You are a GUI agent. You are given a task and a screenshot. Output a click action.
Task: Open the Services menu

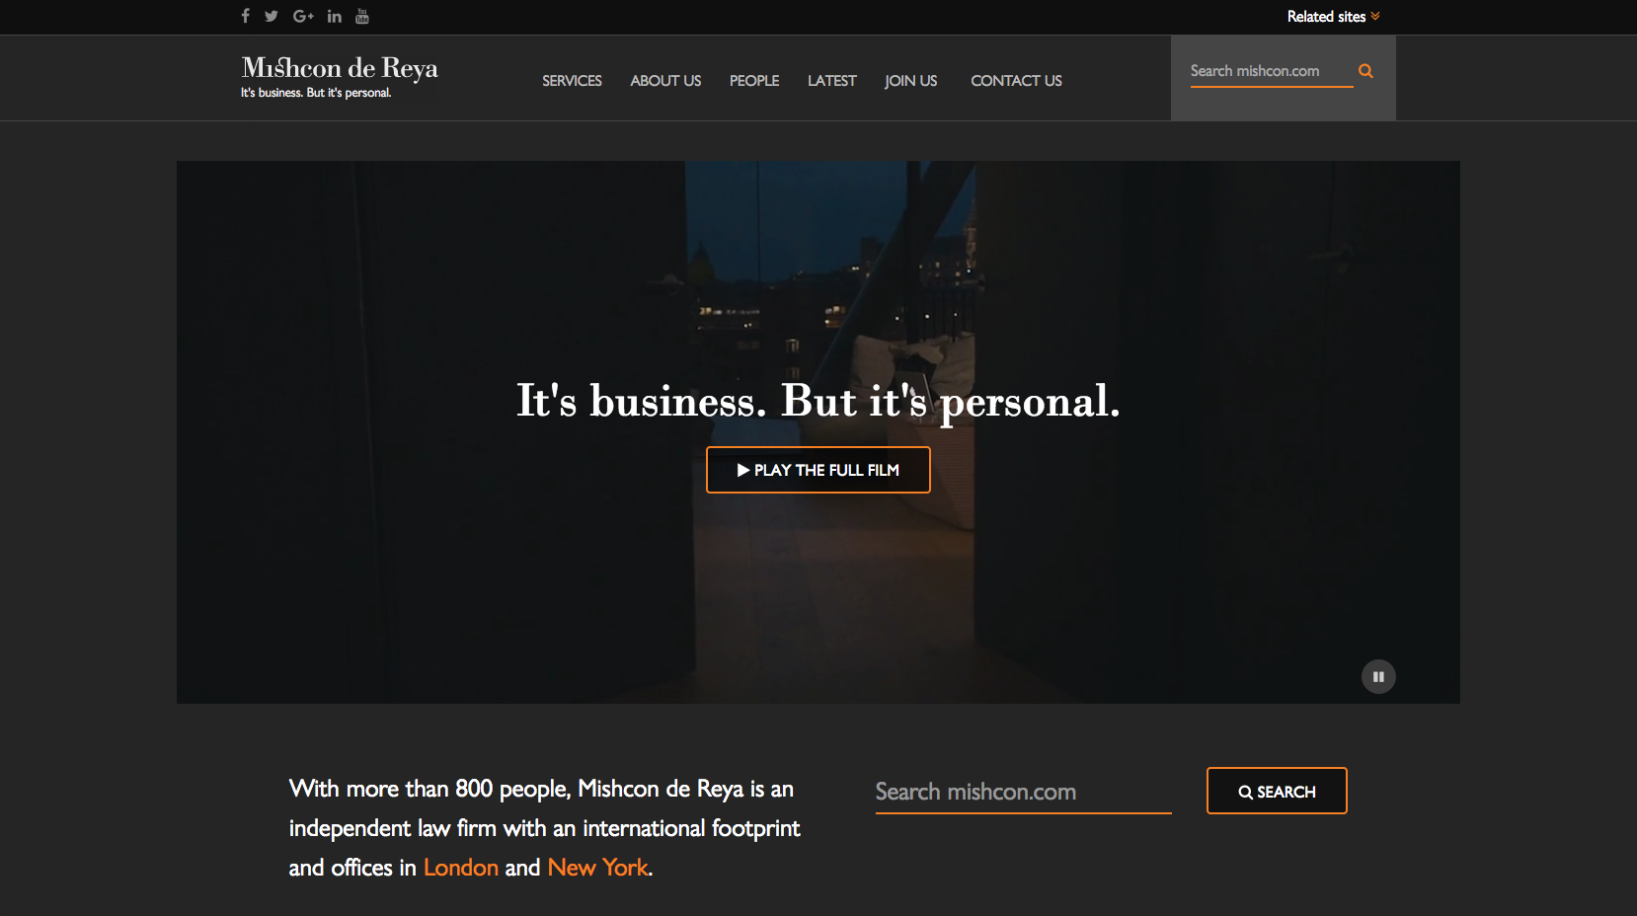[572, 81]
